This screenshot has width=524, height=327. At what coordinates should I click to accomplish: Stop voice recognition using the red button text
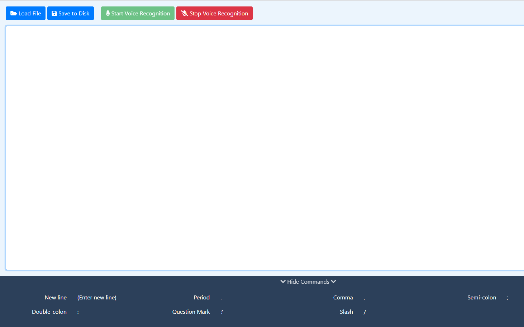[219, 13]
